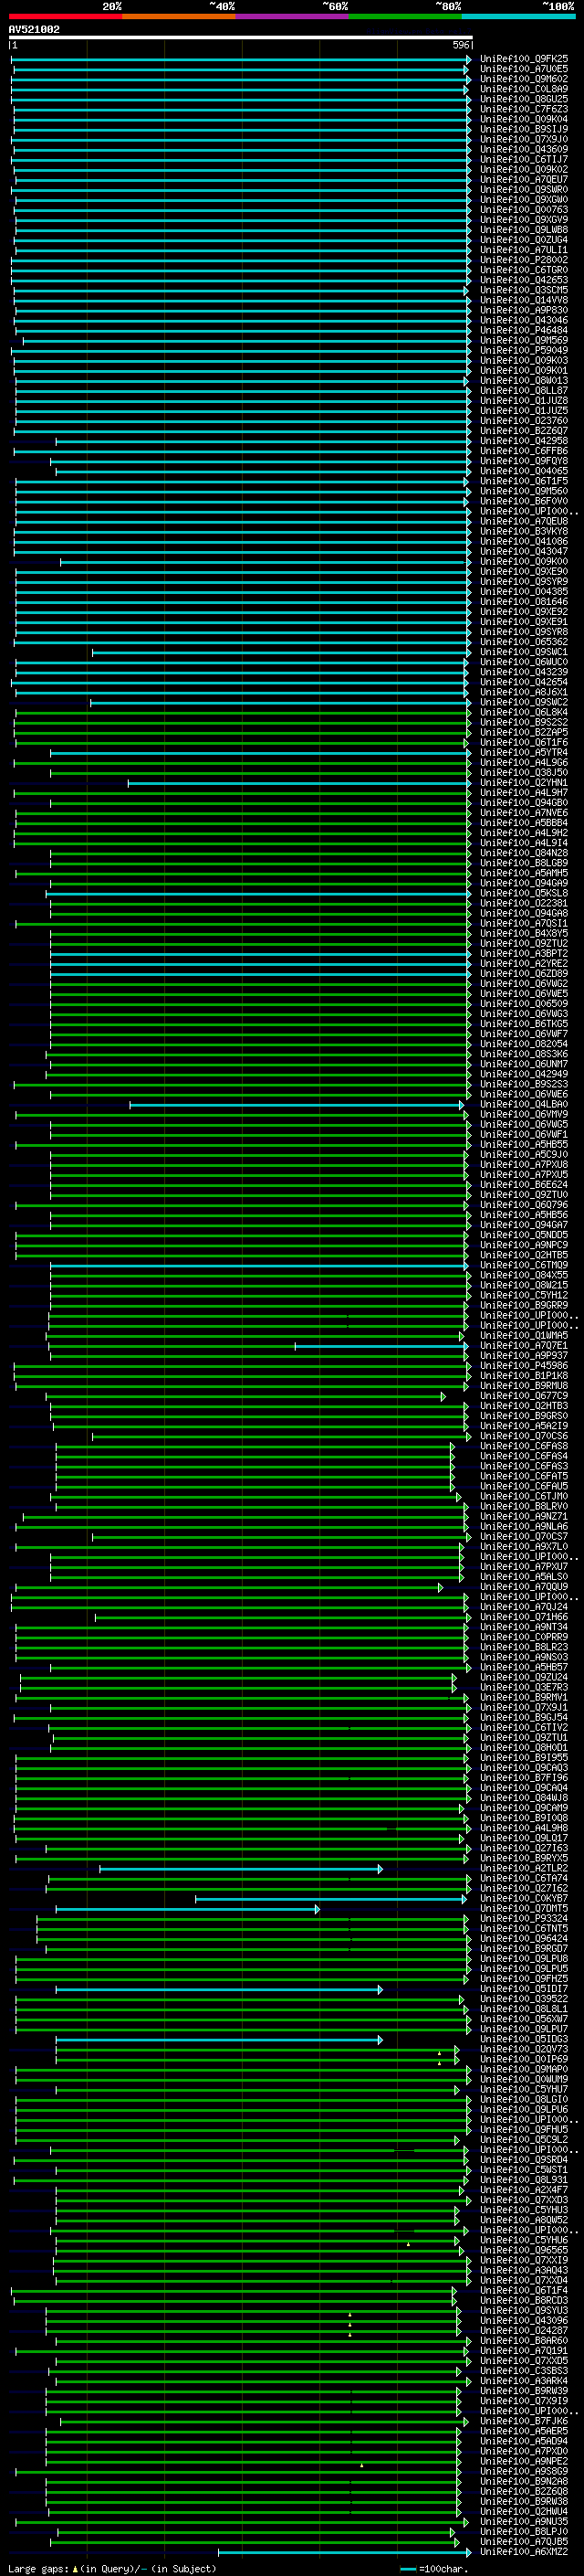Select hit label UniRef100_Q4LB90
Screen dimensions: 584x2576
point(523,1104)
